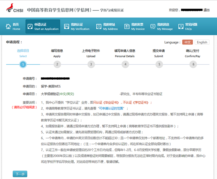Click the My Invoice document icon
The image size is (217, 179).
point(127,26)
